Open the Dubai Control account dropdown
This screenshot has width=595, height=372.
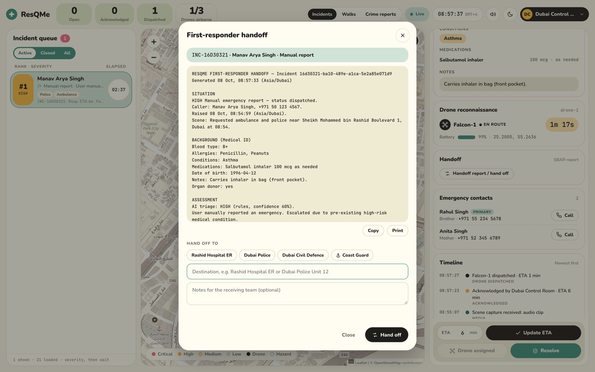point(554,14)
